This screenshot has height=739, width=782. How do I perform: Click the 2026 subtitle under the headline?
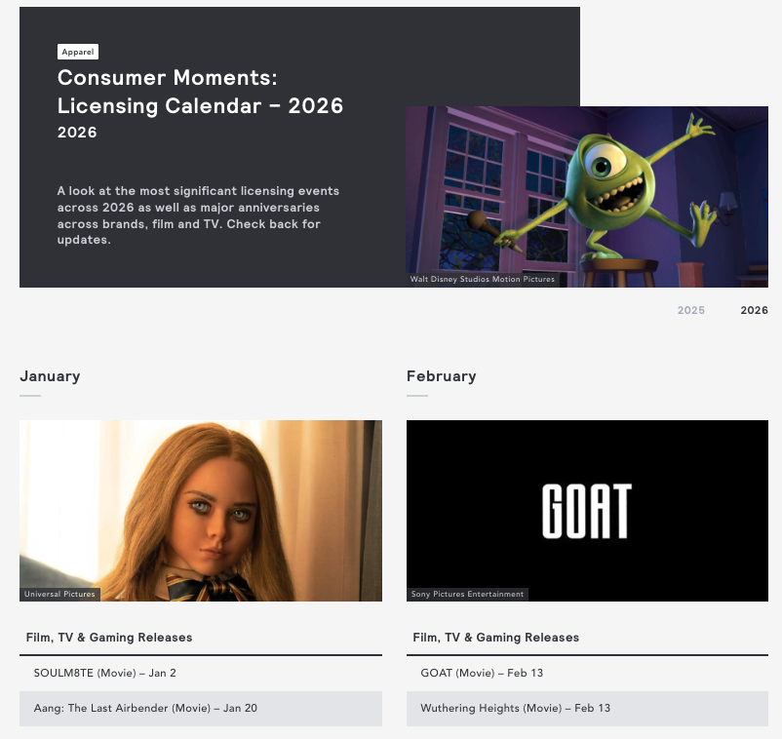pyautogui.click(x=77, y=133)
